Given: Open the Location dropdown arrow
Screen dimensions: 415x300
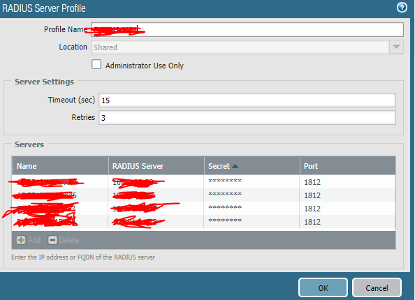Looking at the screenshot, I should point(396,47).
